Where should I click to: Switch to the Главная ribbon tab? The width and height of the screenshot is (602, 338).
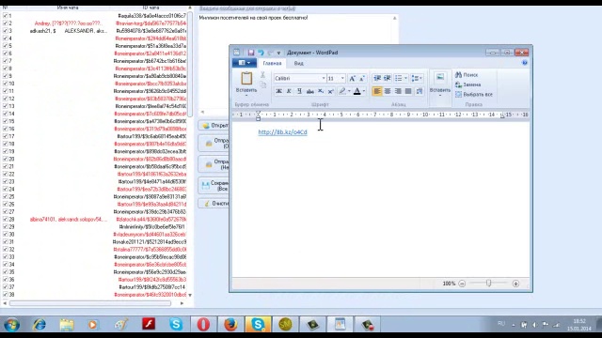pyautogui.click(x=272, y=63)
